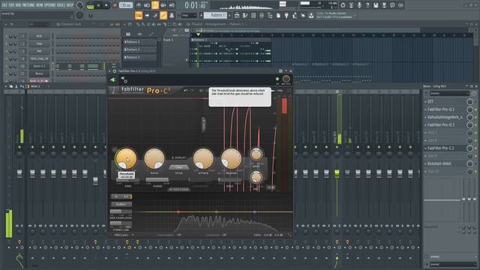Click the question mark help icon
The image size is (480, 270).
(x=367, y=5)
